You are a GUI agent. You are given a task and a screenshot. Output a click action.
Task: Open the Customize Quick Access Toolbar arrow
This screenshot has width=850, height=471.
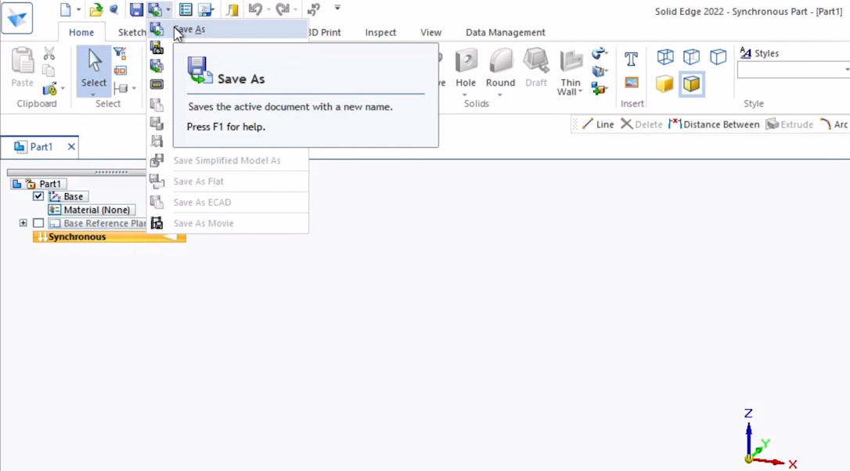(x=337, y=8)
